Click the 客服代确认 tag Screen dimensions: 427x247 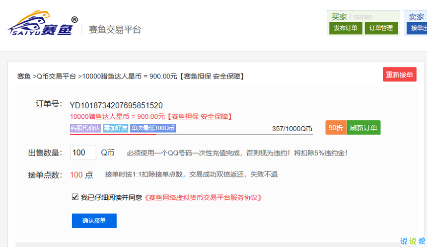85,128
